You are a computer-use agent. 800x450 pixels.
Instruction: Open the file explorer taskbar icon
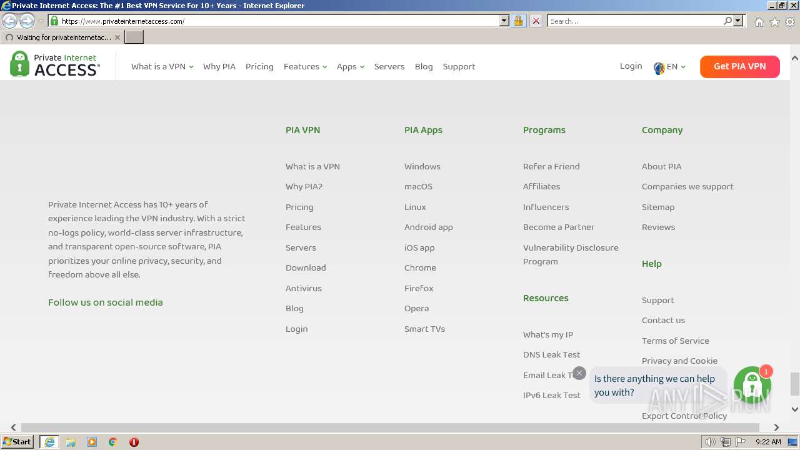pyautogui.click(x=71, y=442)
